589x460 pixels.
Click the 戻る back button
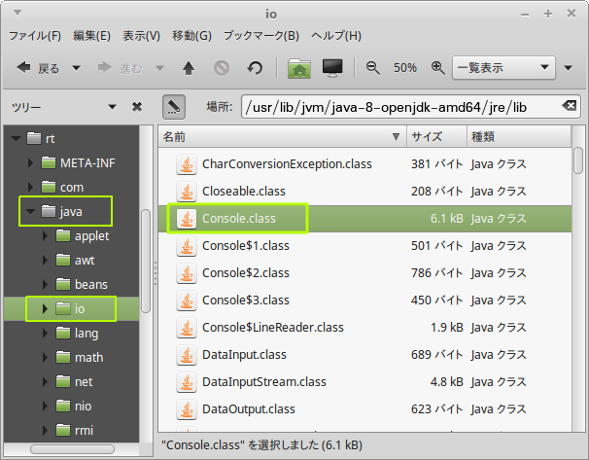[x=39, y=68]
